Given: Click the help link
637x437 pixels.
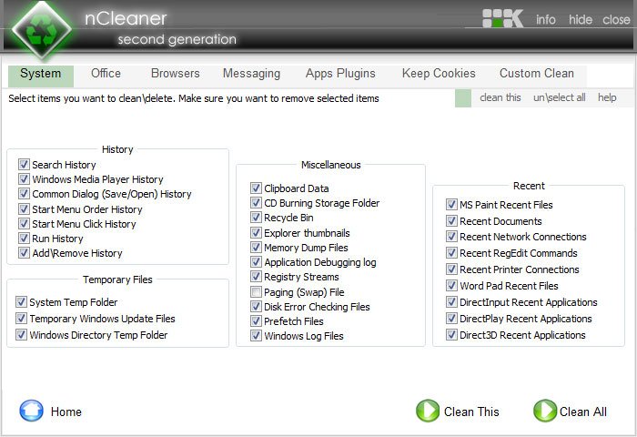Looking at the screenshot, I should tap(607, 97).
